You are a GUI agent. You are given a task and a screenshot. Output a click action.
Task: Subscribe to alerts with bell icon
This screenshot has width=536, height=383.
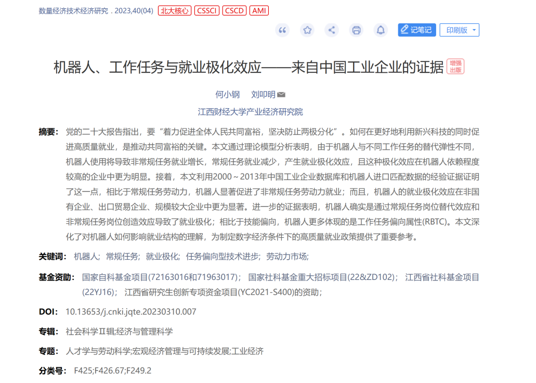[x=381, y=30]
